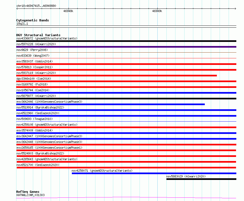This screenshot has width=244, height=201.
Task: Open gene KATNAL2|NM_031303 label
Action: tap(30, 195)
